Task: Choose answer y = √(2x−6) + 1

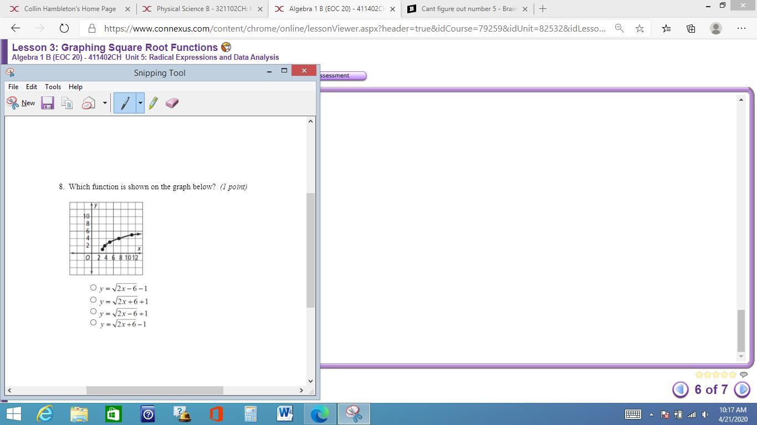Action: click(93, 312)
